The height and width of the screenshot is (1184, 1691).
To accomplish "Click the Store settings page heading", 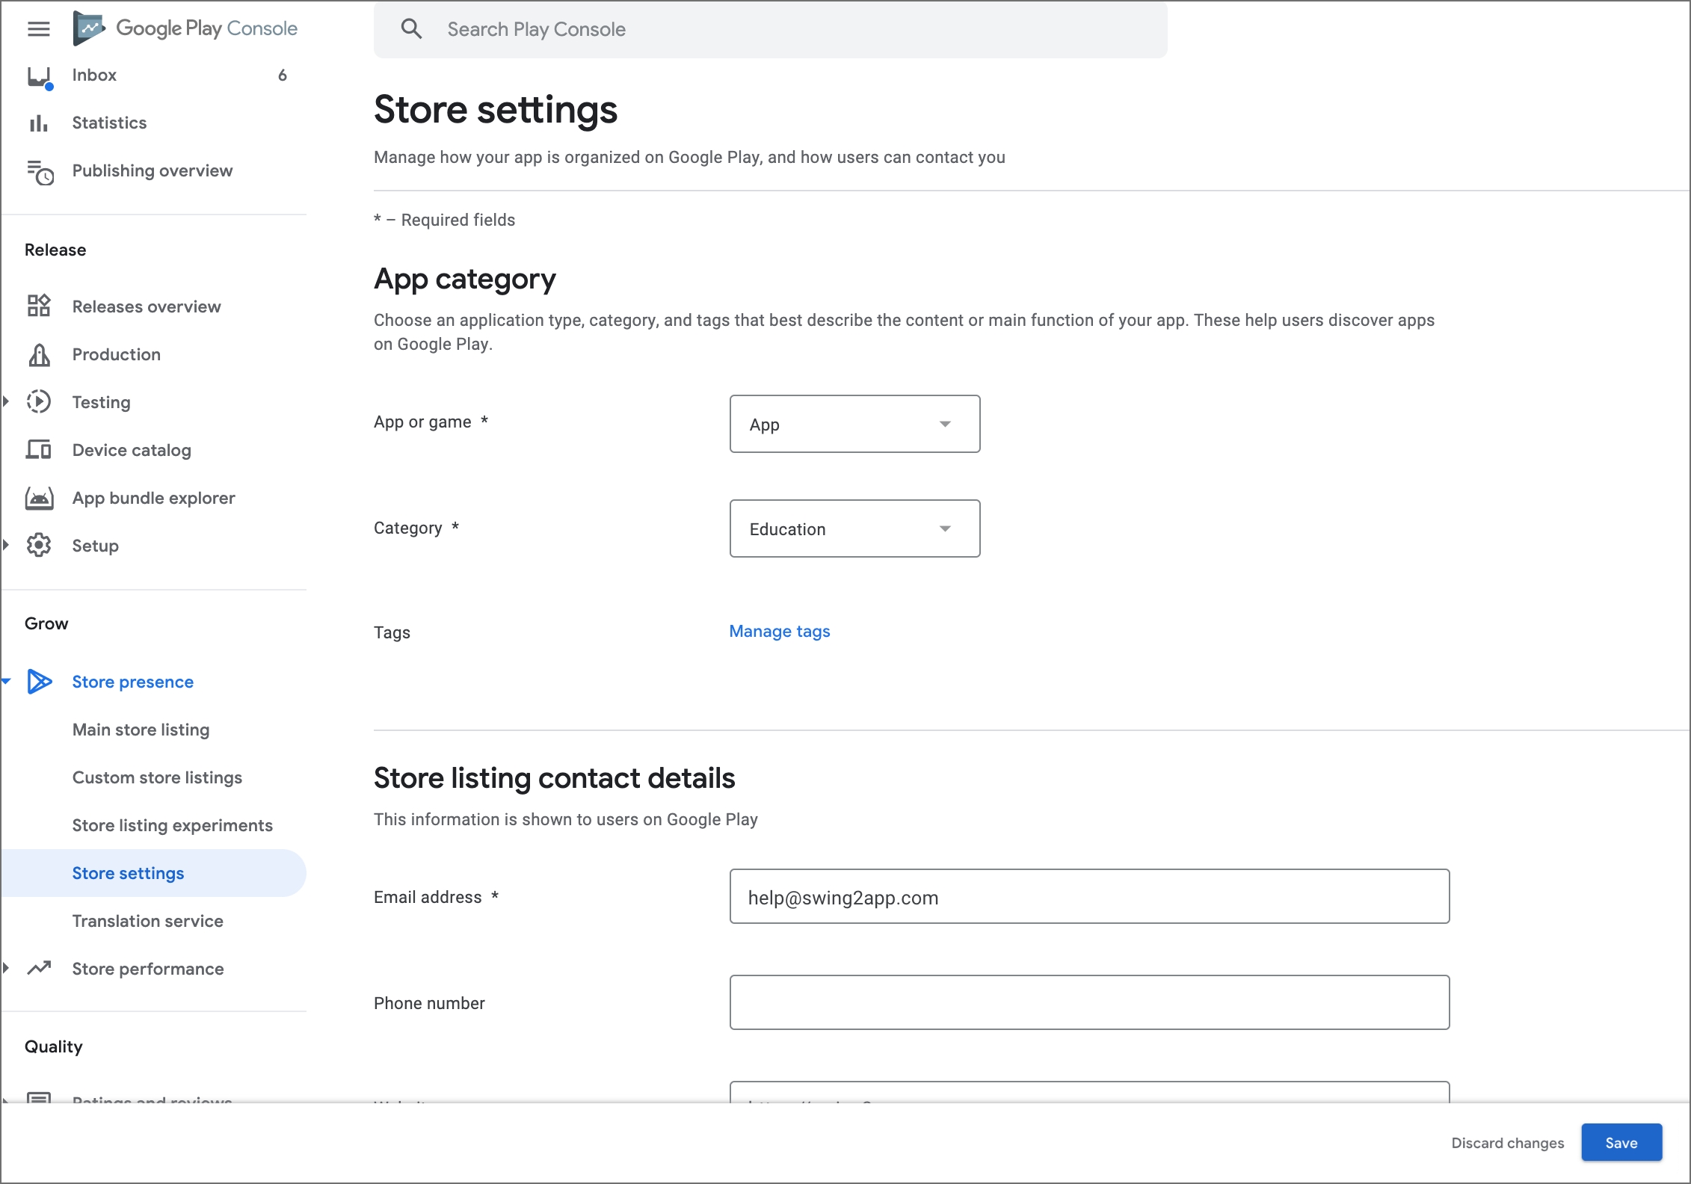I will 496,110.
